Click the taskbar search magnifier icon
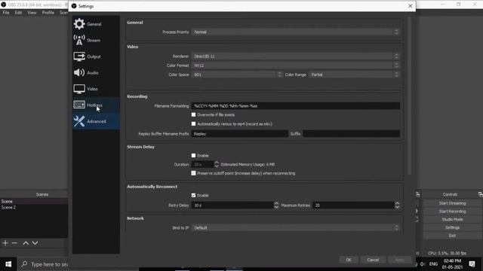Image resolution: width=483 pixels, height=271 pixels. coord(24,264)
